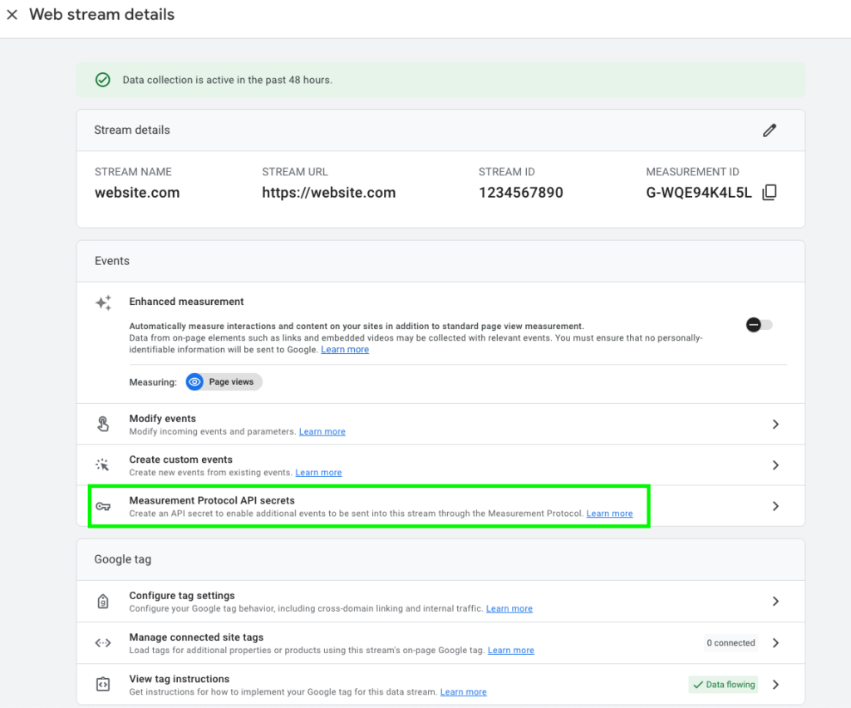Open the Modify events row
Screen dimensions: 851x708
440,425
